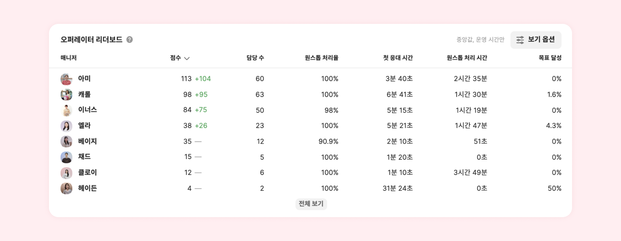Select 엘라's profile avatar

coord(66,126)
